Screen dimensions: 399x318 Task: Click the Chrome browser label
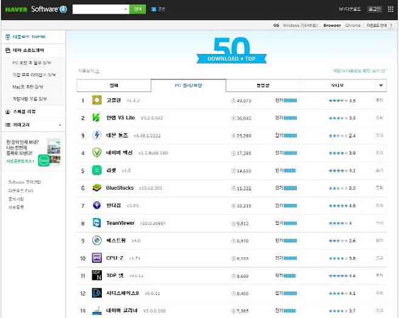point(353,25)
